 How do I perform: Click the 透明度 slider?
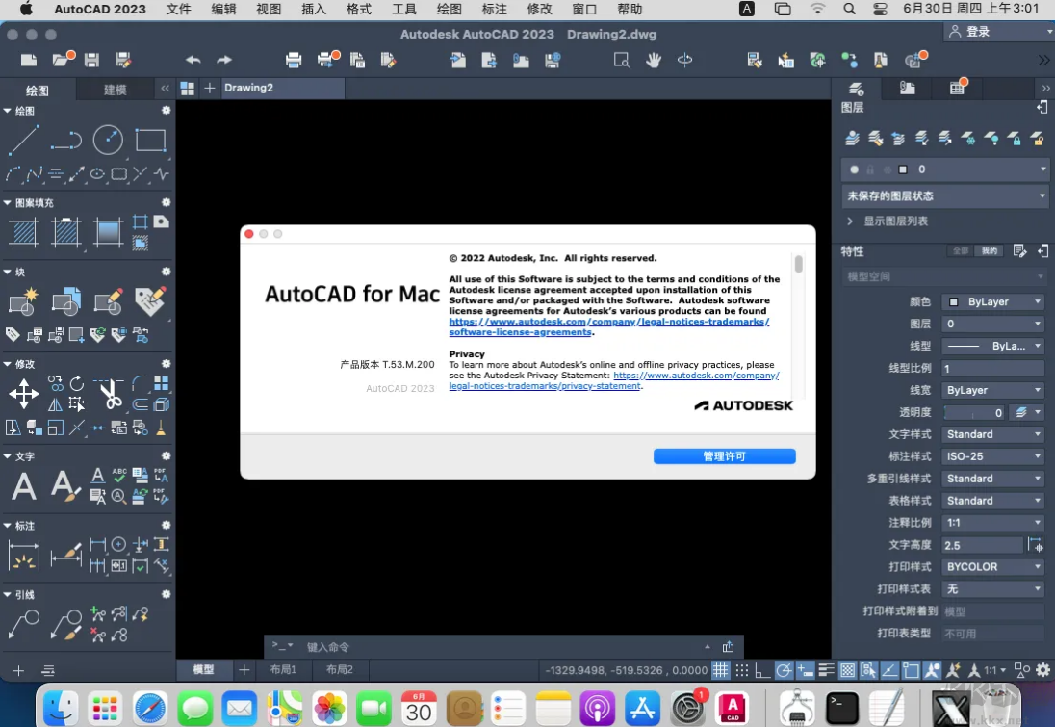point(973,412)
